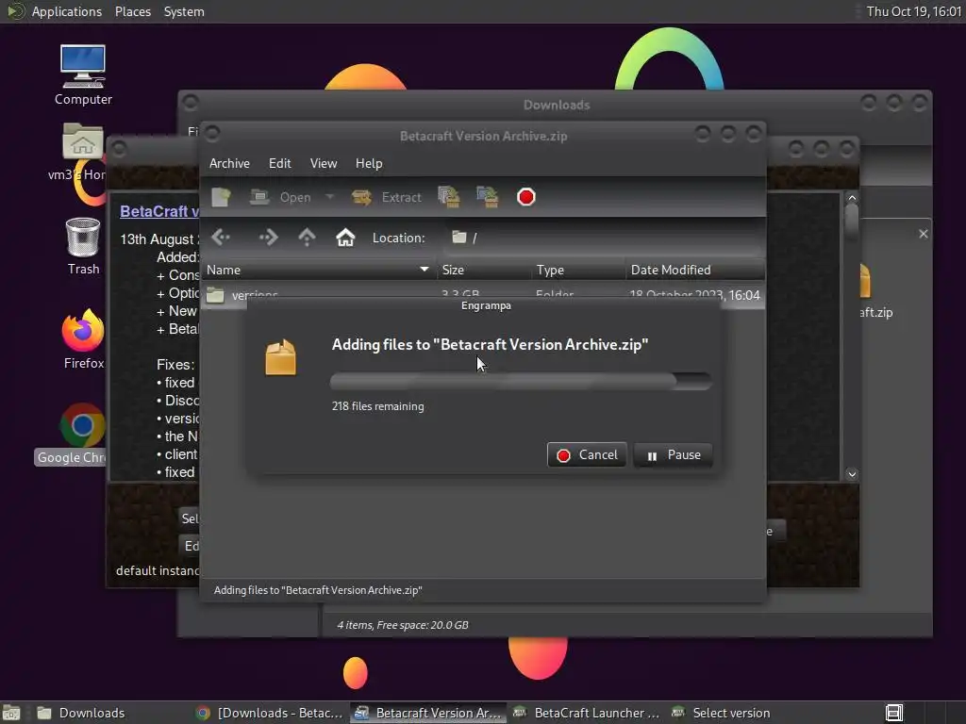This screenshot has width=966, height=724.
Task: Go back with the left arrow icon
Action: click(221, 238)
